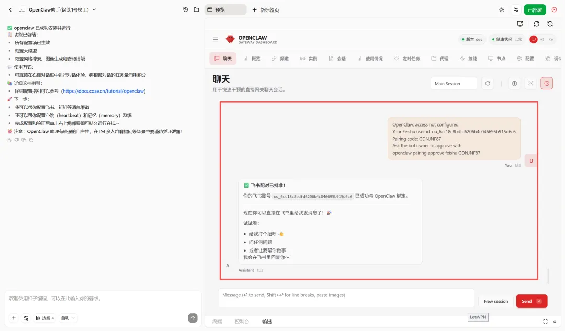Click the Feishu account ID code chip
565x331 pixels.
pyautogui.click(x=313, y=196)
